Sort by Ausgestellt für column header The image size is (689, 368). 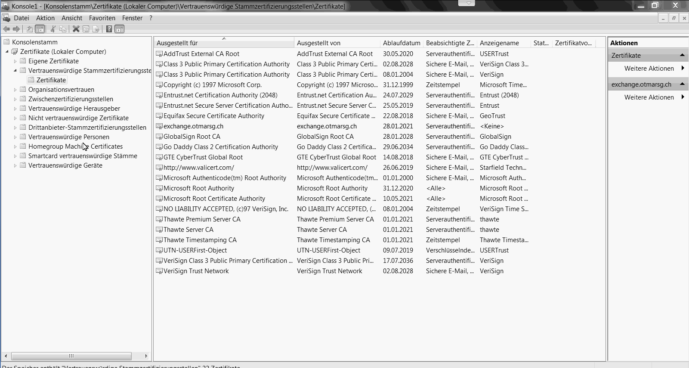tap(224, 43)
